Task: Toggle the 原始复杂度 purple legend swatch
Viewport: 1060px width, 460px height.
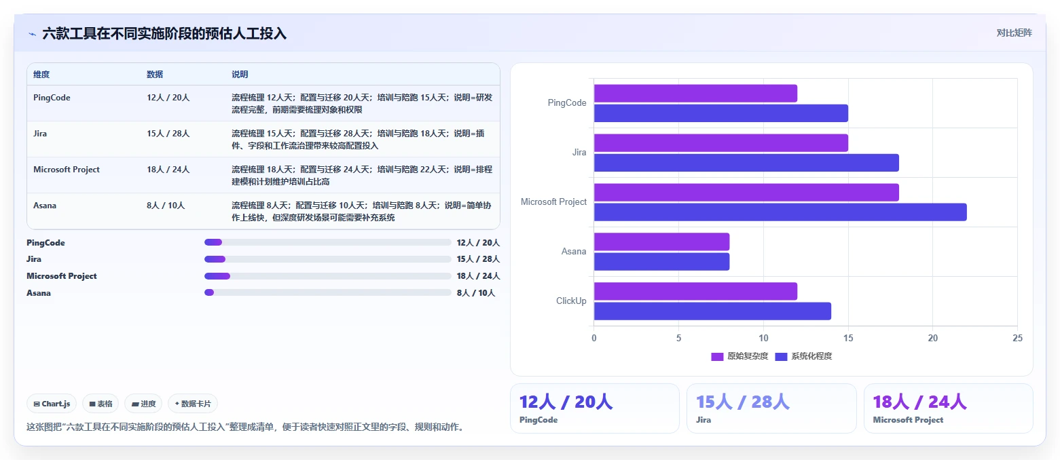Action: click(x=717, y=356)
